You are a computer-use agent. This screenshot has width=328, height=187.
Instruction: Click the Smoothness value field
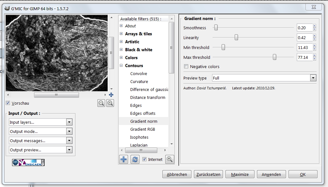click(x=305, y=28)
